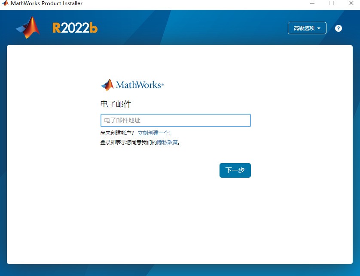The height and width of the screenshot is (276, 360).
Task: Click the 下一步 button to continue
Action: coord(235,170)
